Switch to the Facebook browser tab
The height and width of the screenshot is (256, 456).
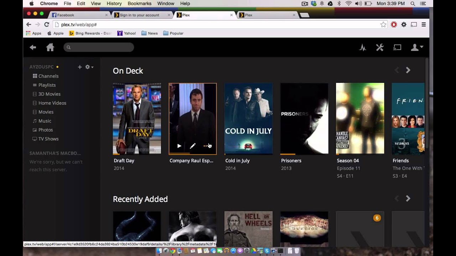(79, 15)
